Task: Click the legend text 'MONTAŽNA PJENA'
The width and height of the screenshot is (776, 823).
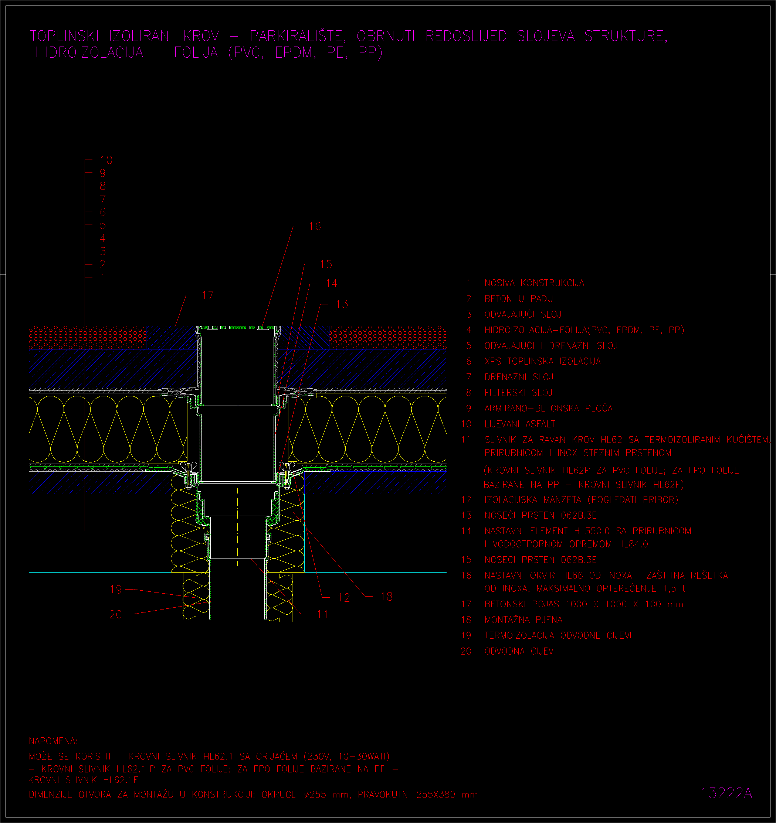Action: [523, 620]
